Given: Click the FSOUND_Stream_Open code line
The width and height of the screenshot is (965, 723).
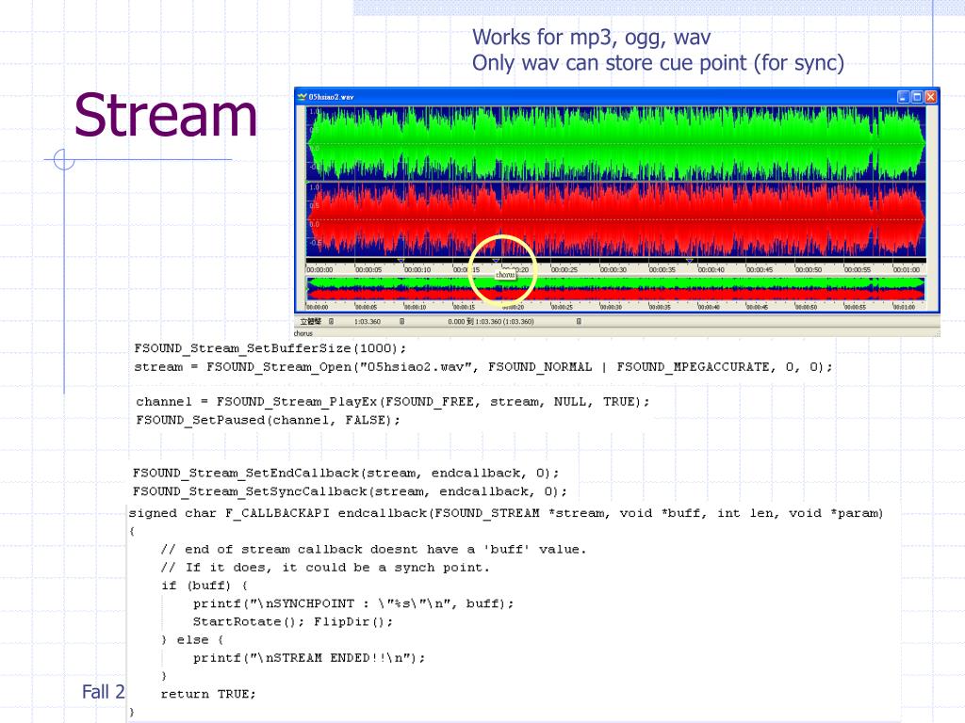Looking at the screenshot, I should [483, 367].
